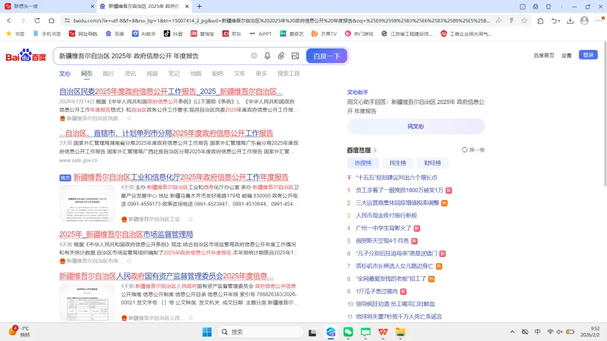Screen dimensions: 607x341
Task: Open the AI助手 bookmark
Action: tap(144, 34)
